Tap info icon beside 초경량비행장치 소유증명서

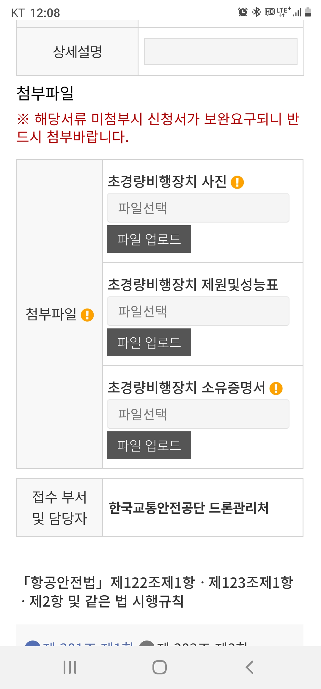[276, 388]
